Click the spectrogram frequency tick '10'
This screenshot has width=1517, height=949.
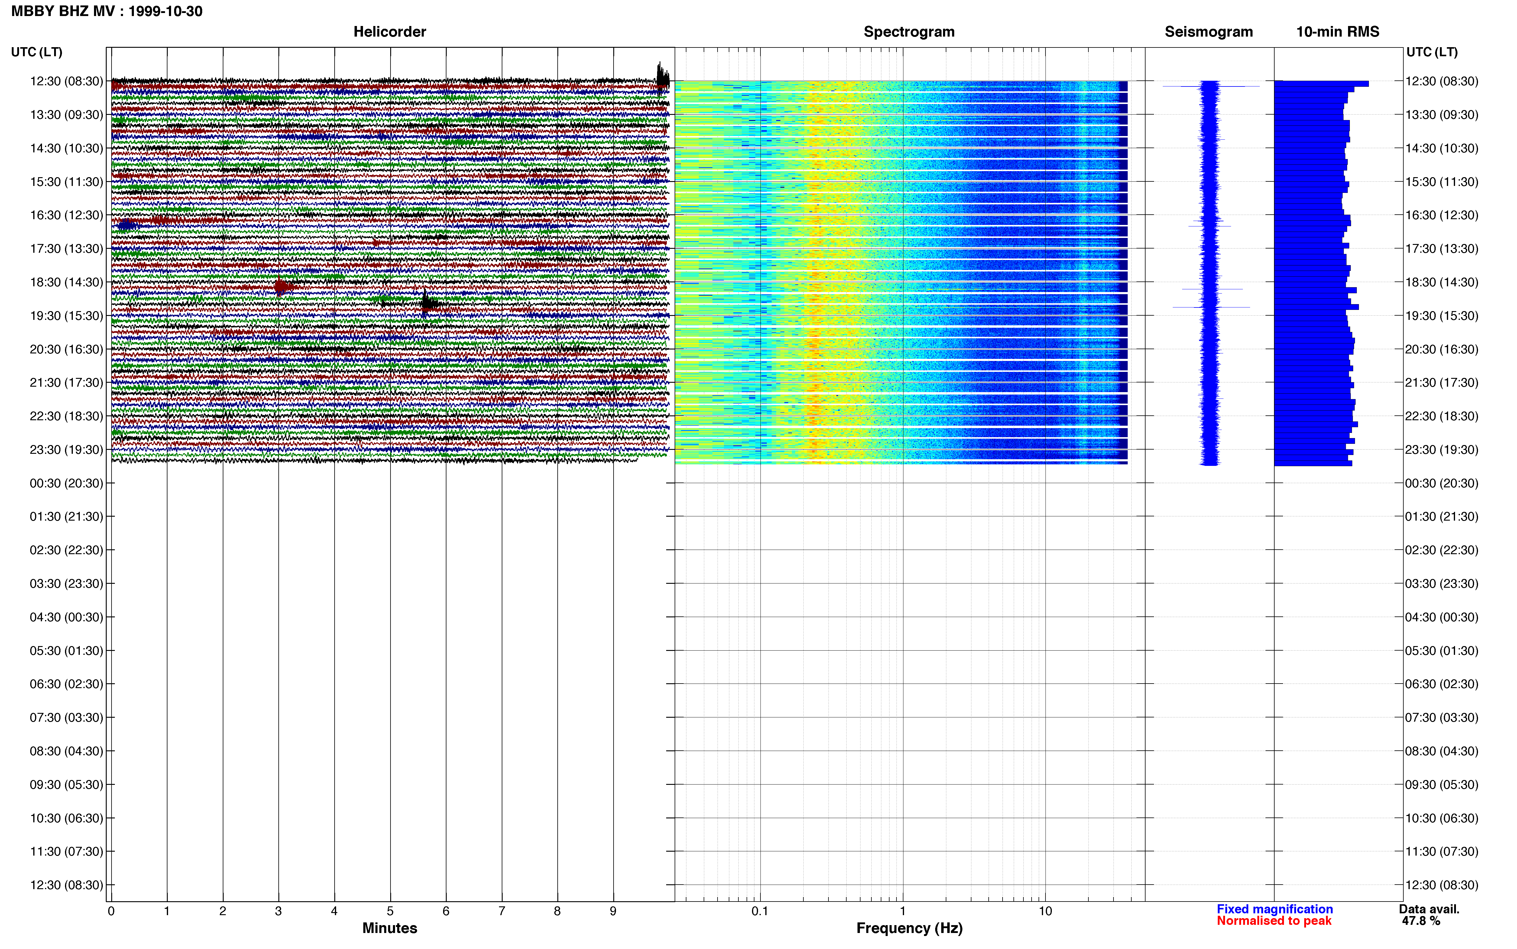pos(1045,911)
